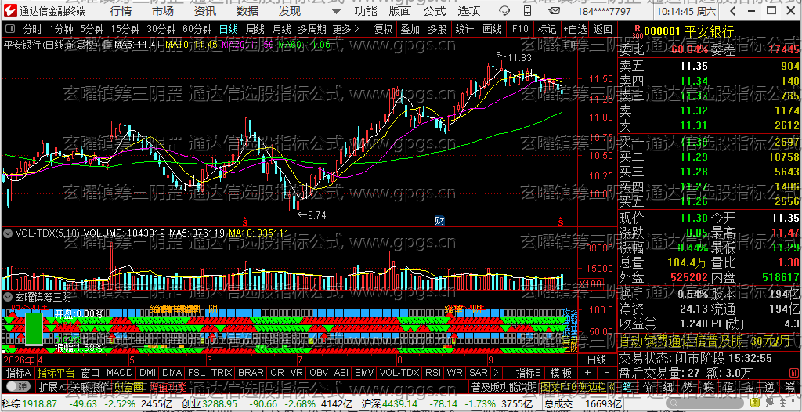The height and width of the screenshot is (412, 802).
Task: Open the 选项 menu
Action: pos(469,11)
